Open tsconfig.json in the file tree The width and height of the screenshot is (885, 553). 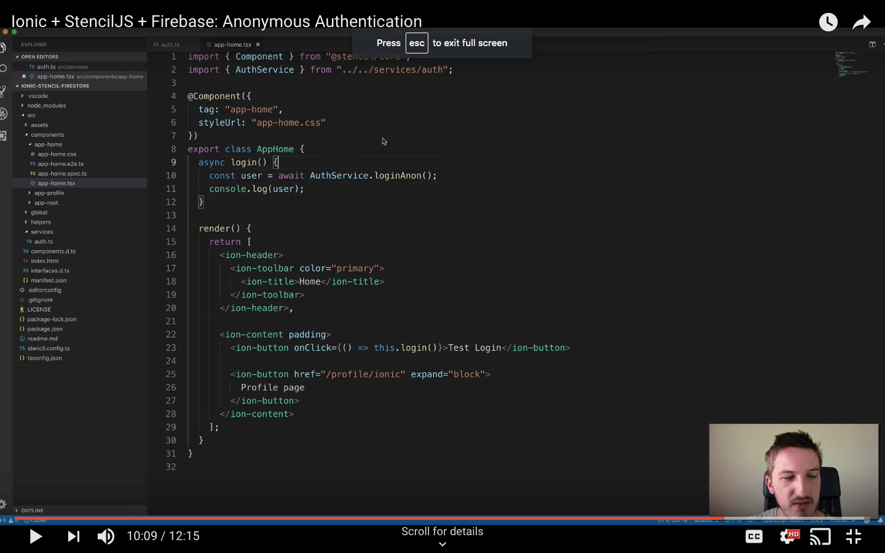pyautogui.click(x=44, y=358)
